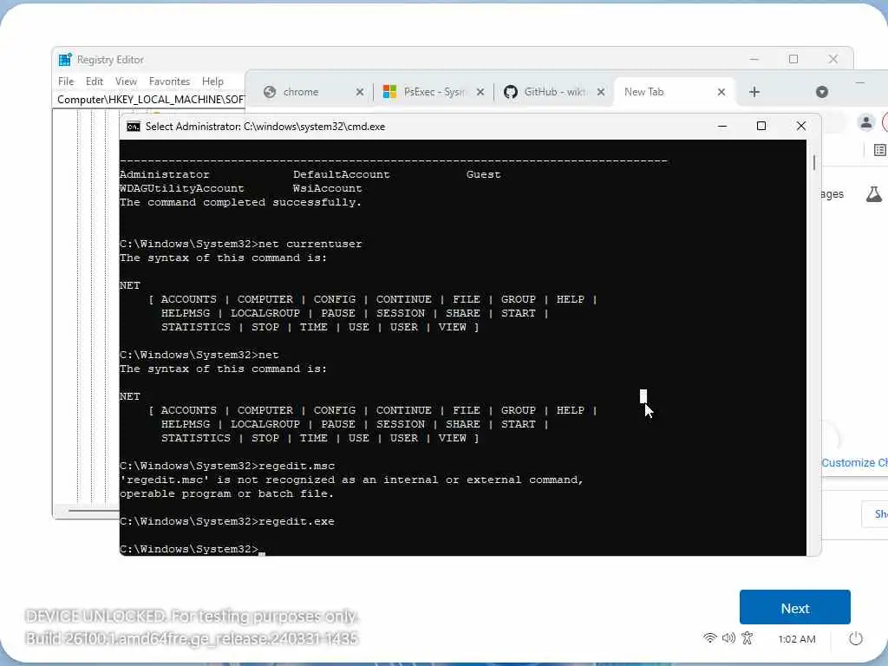Close the Registry Editor window
Viewport: 888px width, 666px height.
(833, 59)
